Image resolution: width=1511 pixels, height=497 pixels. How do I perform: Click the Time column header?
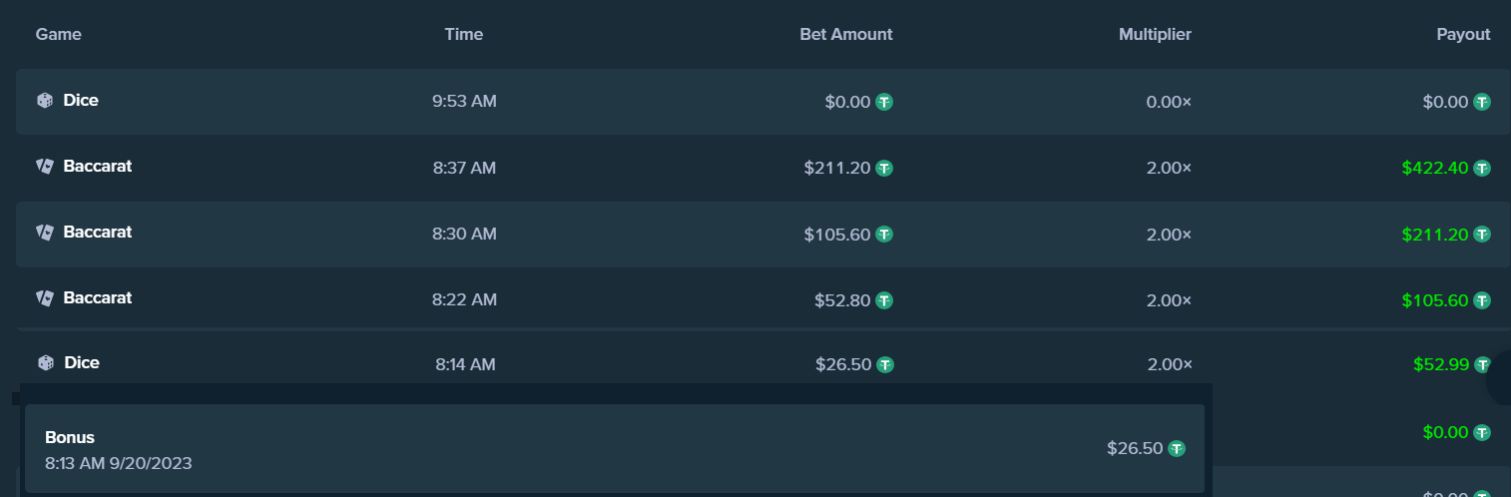click(x=464, y=34)
